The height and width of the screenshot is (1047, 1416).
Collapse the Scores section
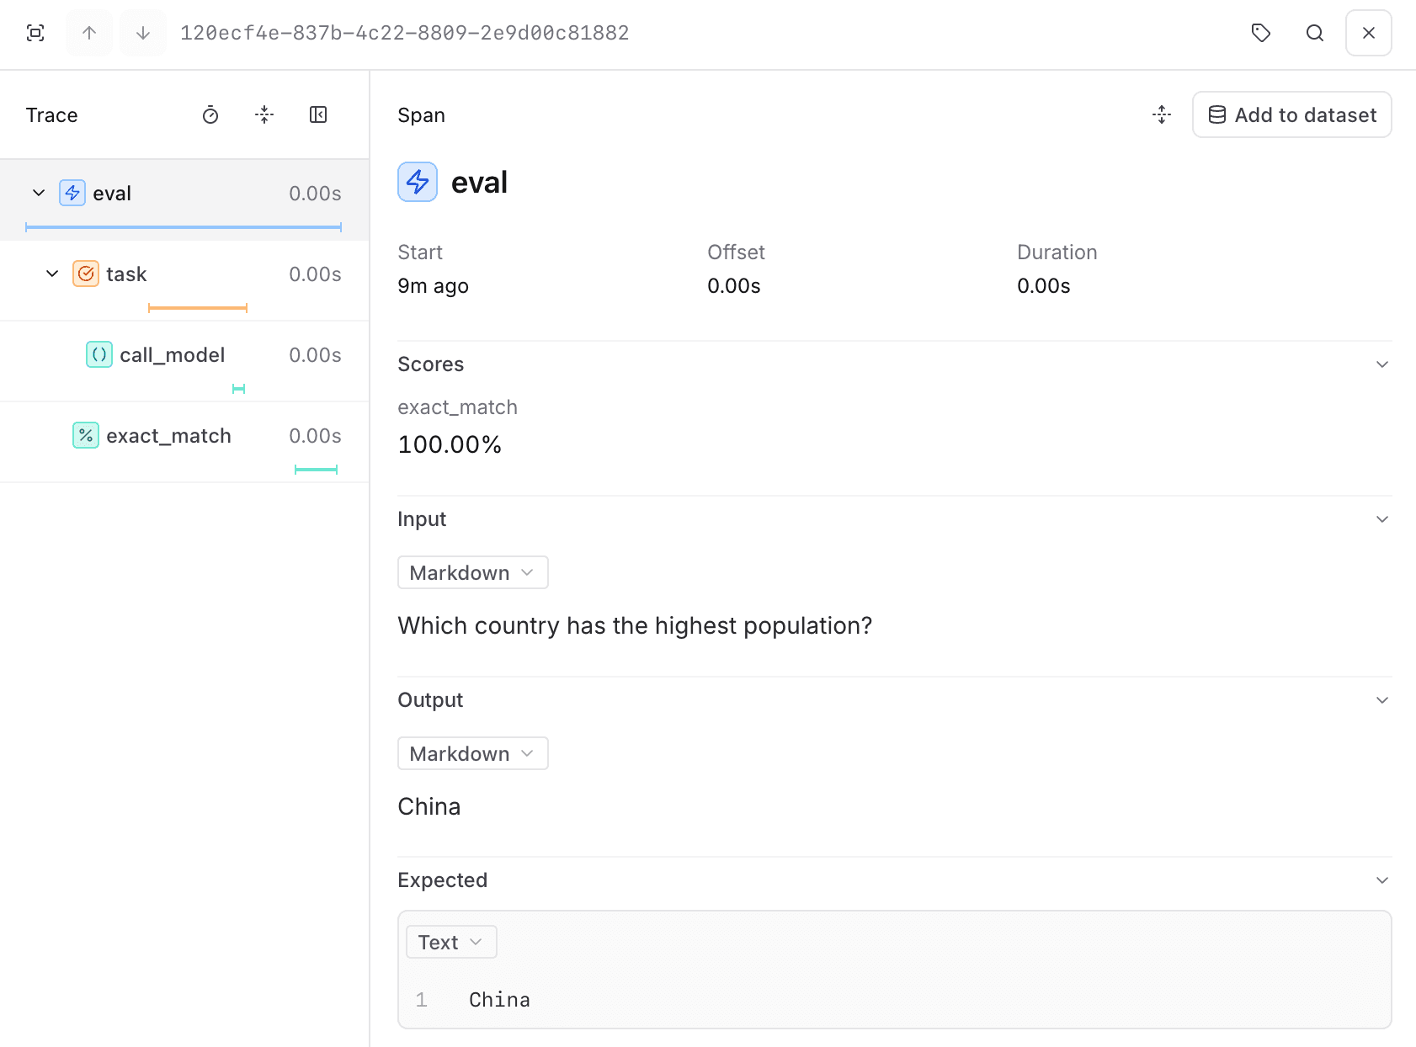(x=1381, y=364)
